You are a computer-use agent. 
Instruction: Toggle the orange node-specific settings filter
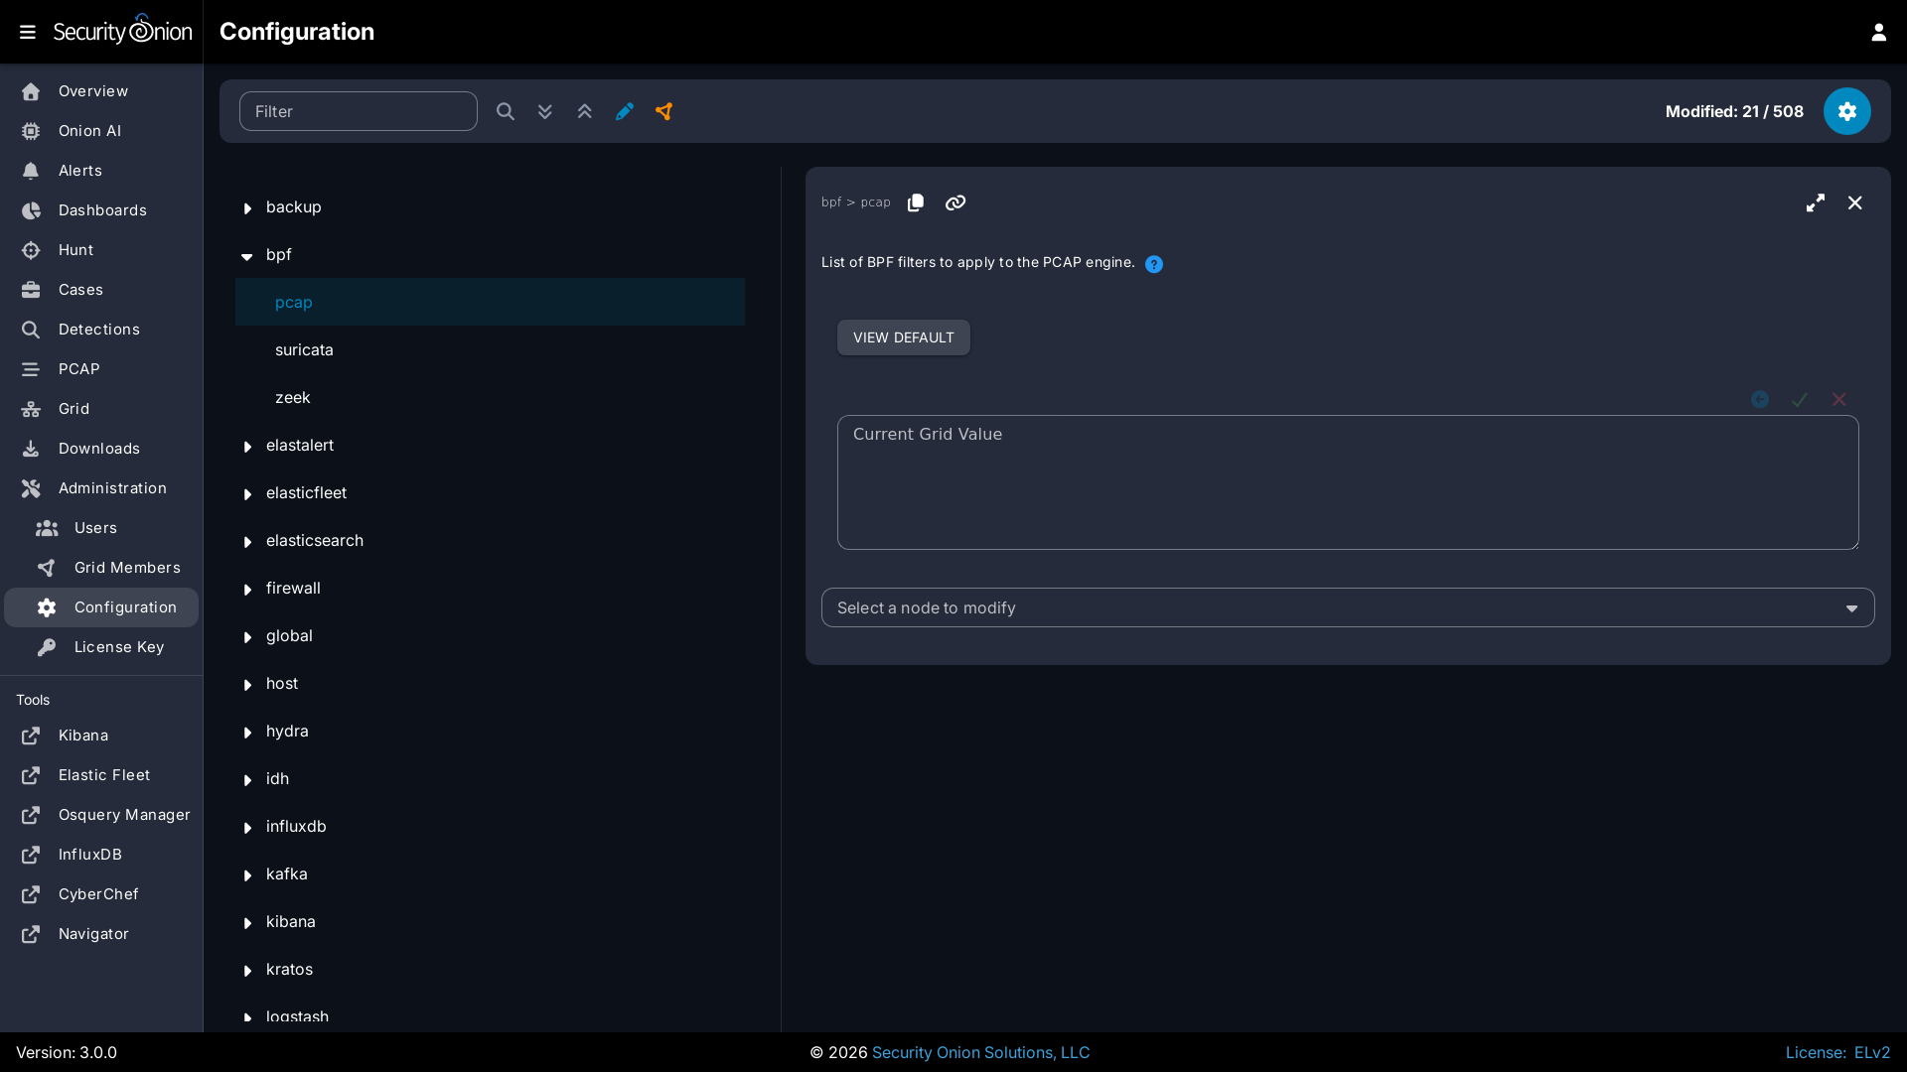[664, 111]
